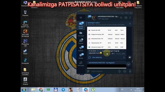Select the 'Частный' folder tab

point(81,34)
